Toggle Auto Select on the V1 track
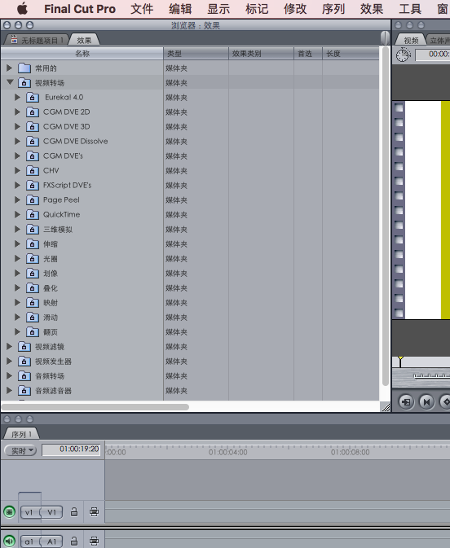The width and height of the screenshot is (450, 548). [x=94, y=512]
